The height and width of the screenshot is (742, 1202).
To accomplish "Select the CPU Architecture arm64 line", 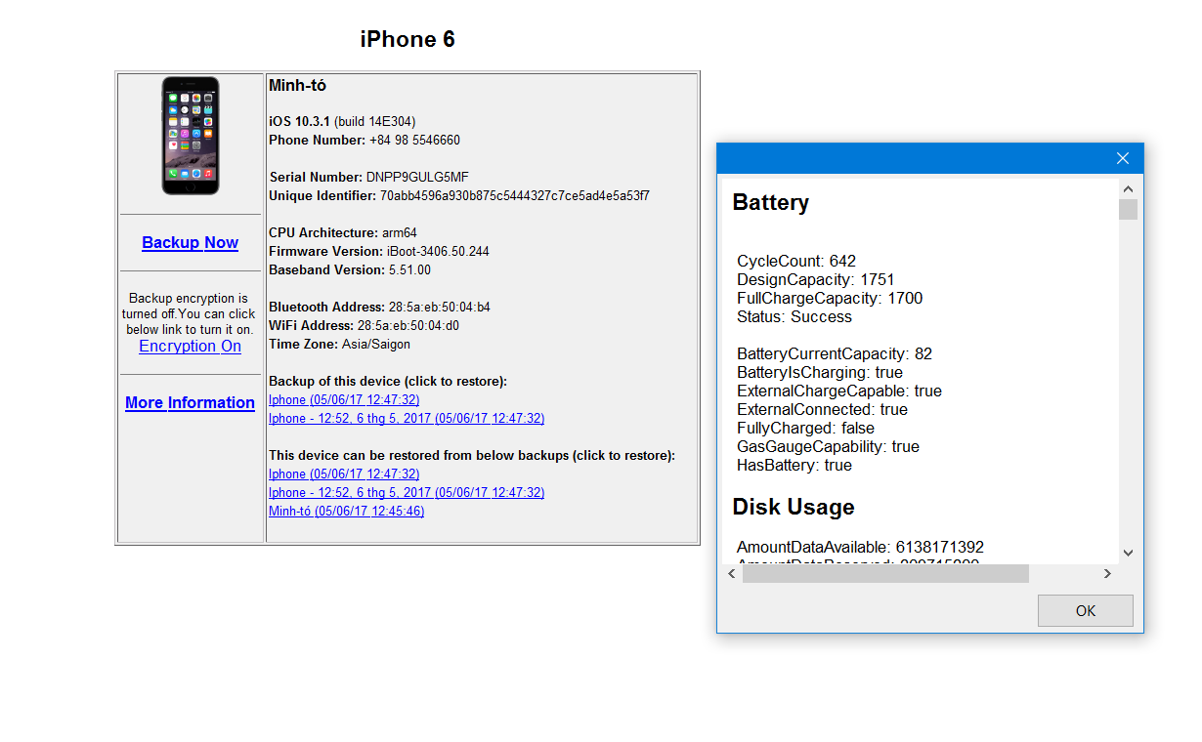I will (343, 233).
